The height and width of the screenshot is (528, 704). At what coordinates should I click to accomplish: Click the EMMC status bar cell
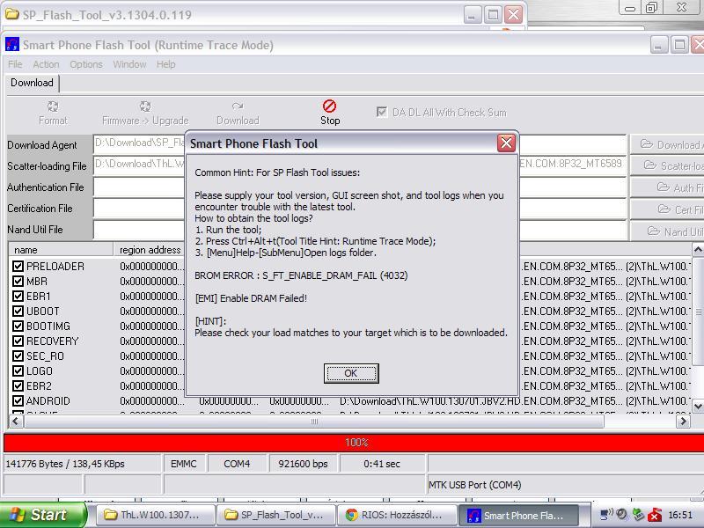184,464
